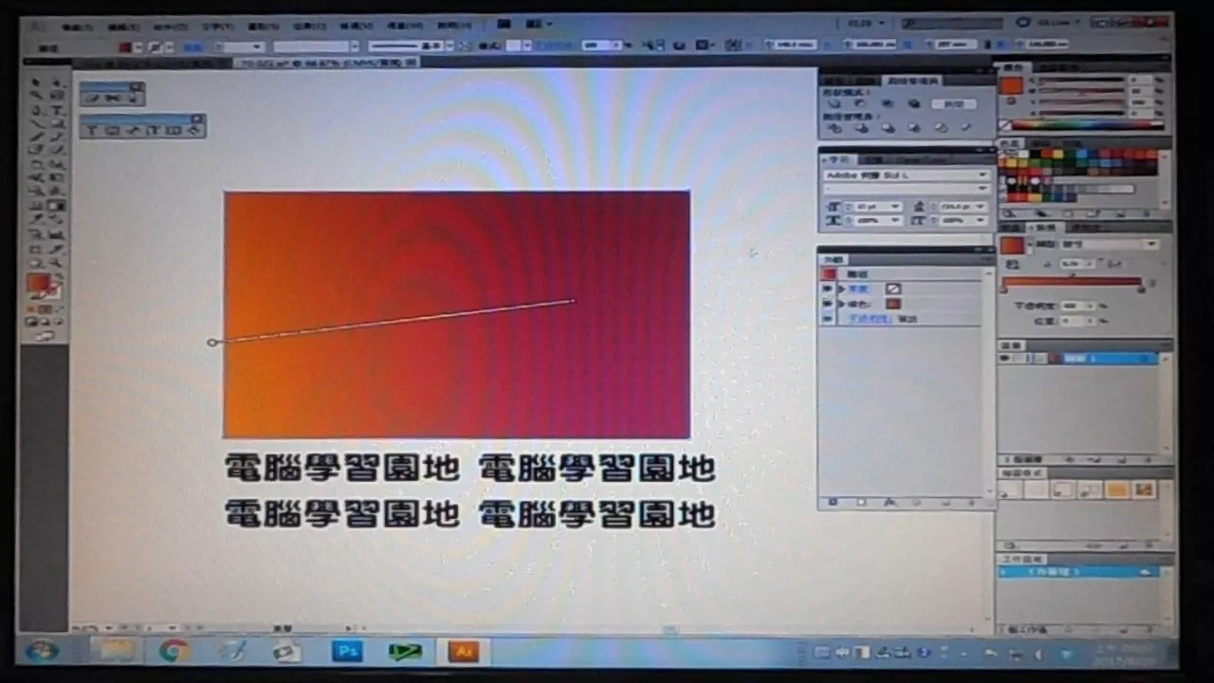Image resolution: width=1214 pixels, height=683 pixels.
Task: Select the Eyedropper tool
Action: tap(37, 218)
